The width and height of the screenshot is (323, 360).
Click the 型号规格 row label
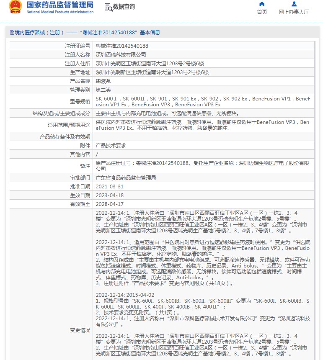tap(80, 102)
